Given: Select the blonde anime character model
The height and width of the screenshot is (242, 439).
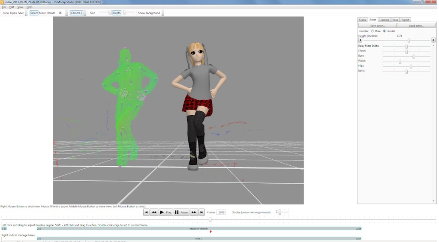Looking at the screenshot, I should click(199, 106).
